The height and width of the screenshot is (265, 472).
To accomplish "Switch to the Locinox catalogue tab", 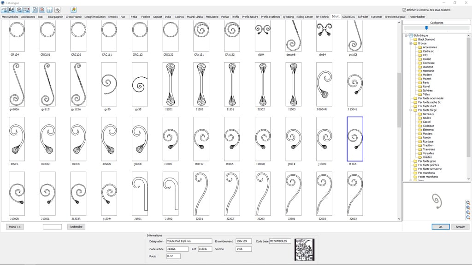I will (180, 17).
